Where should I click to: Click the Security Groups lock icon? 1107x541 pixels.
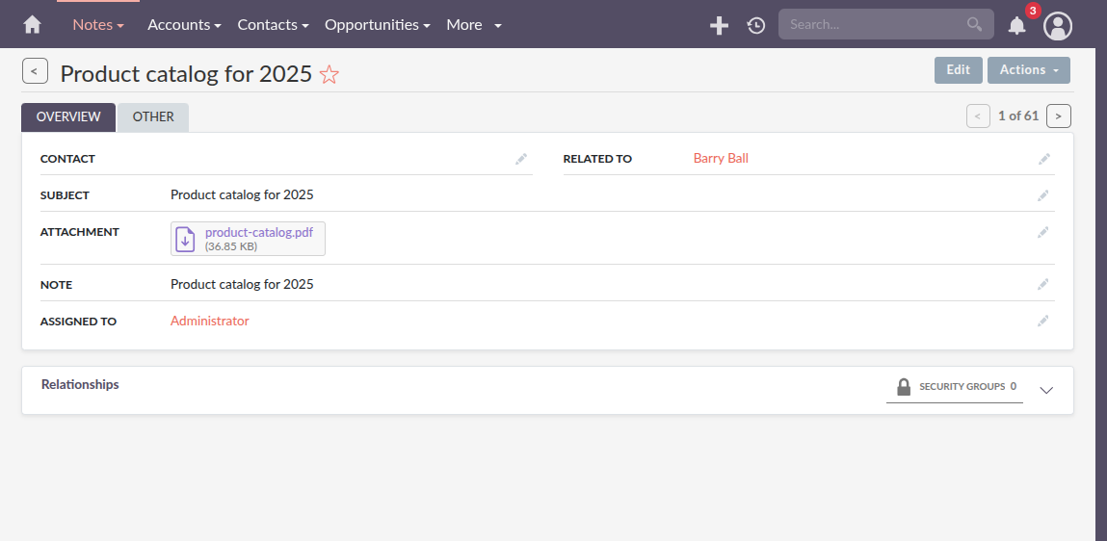coord(904,387)
